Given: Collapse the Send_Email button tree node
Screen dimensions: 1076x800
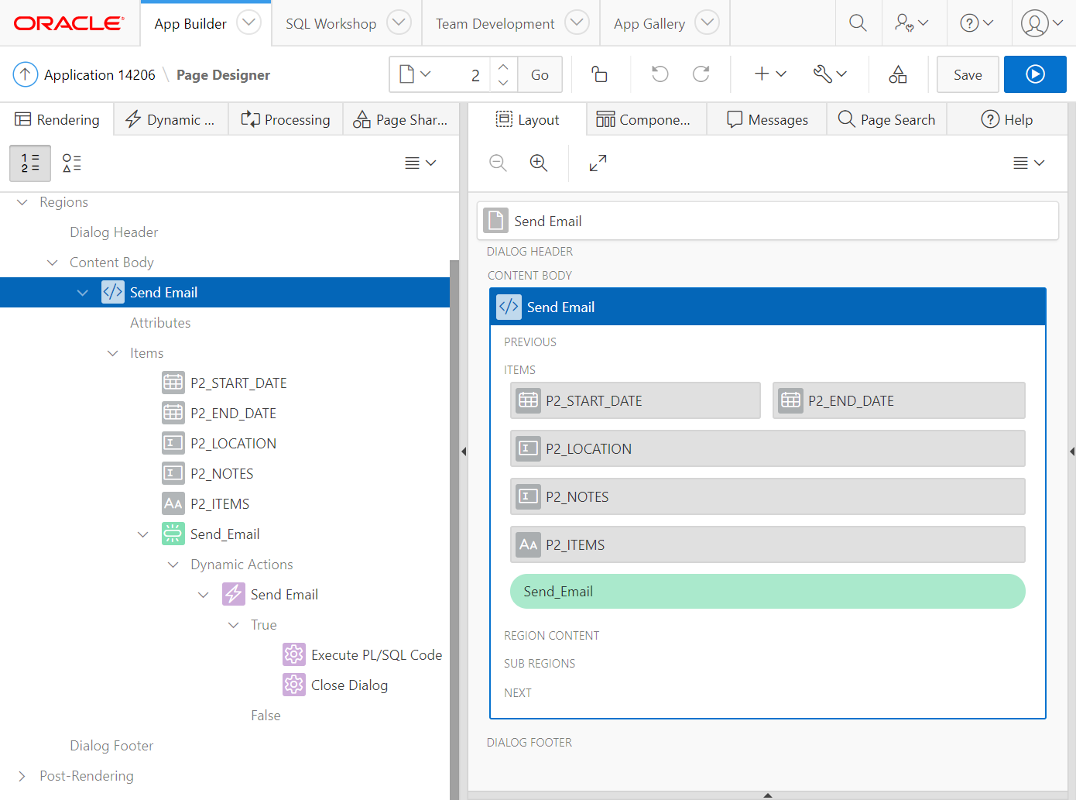Looking at the screenshot, I should [143, 534].
